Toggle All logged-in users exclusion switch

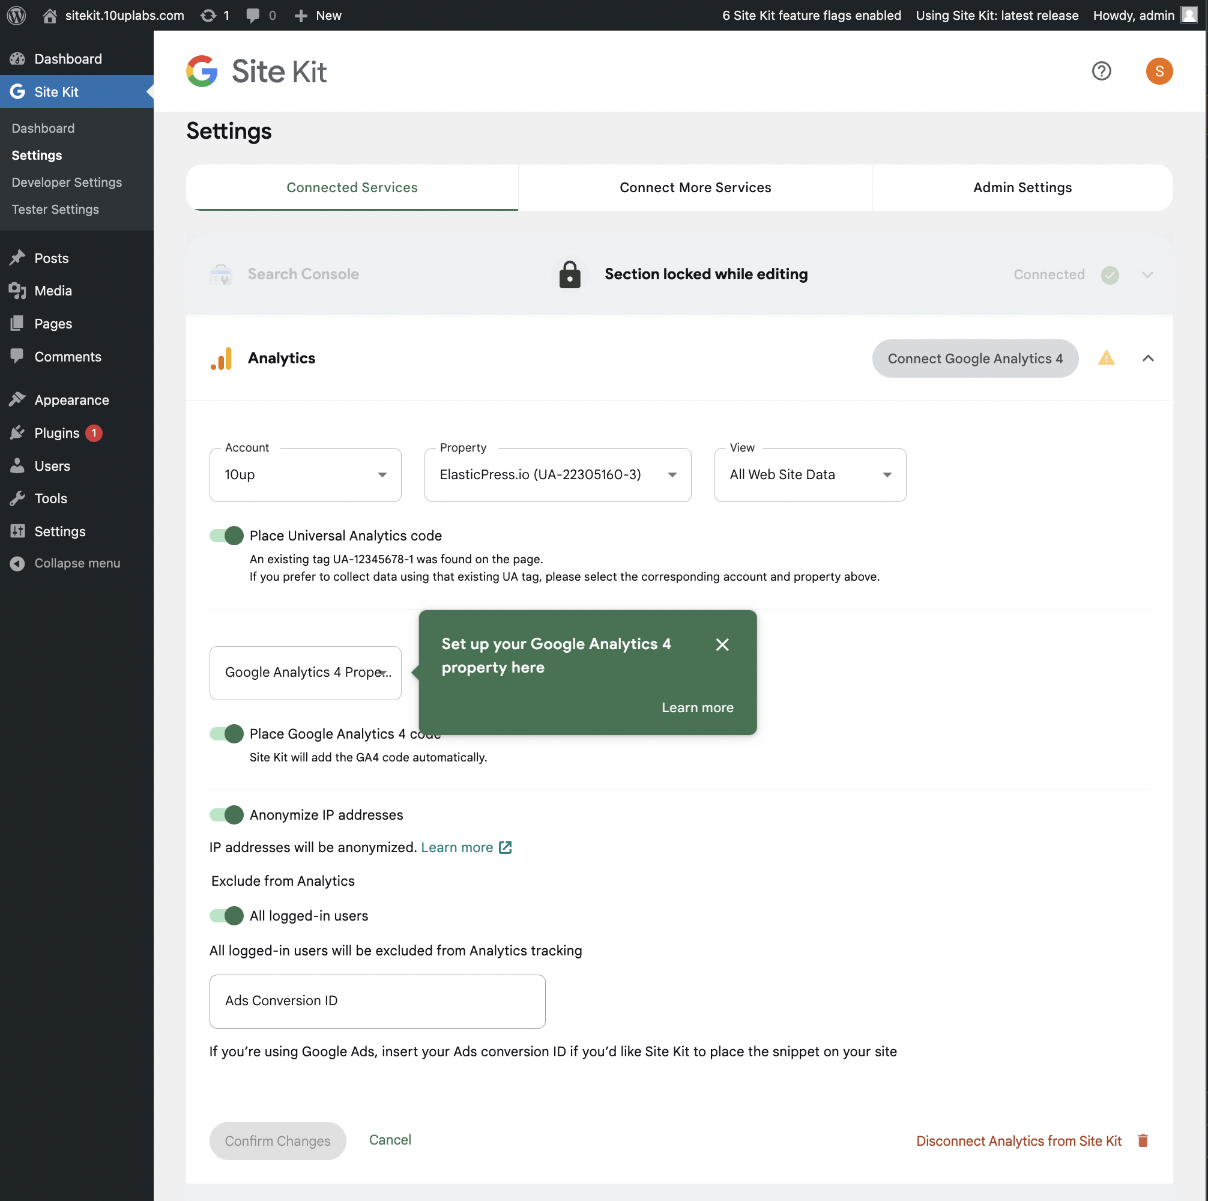226,916
